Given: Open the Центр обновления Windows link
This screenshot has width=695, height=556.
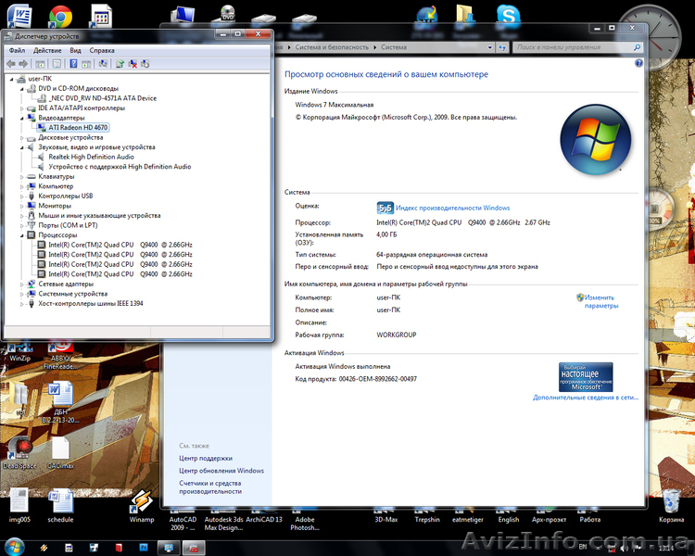Looking at the screenshot, I should pos(221,471).
